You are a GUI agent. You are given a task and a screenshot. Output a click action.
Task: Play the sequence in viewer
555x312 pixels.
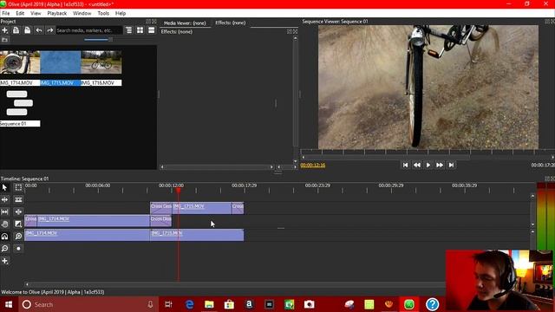point(428,165)
